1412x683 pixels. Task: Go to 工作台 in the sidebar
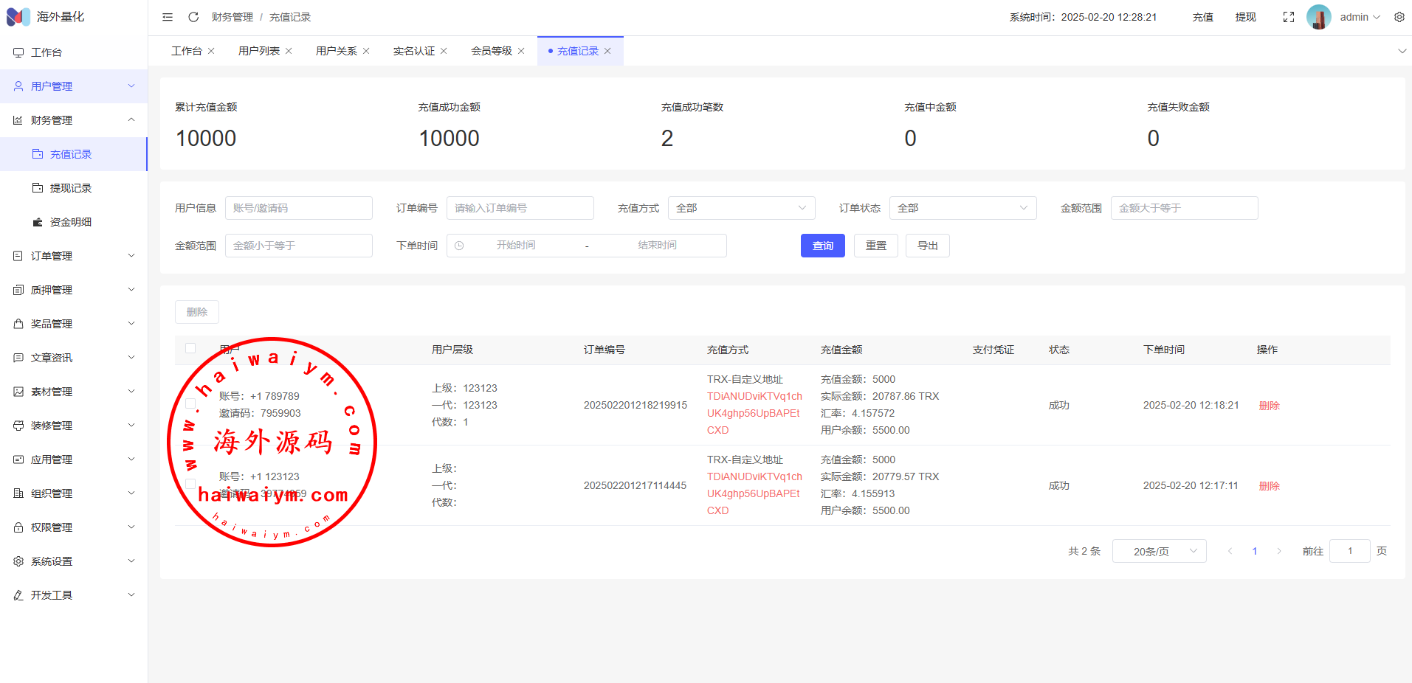[46, 52]
